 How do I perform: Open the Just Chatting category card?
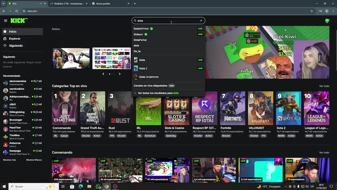pos(65,108)
